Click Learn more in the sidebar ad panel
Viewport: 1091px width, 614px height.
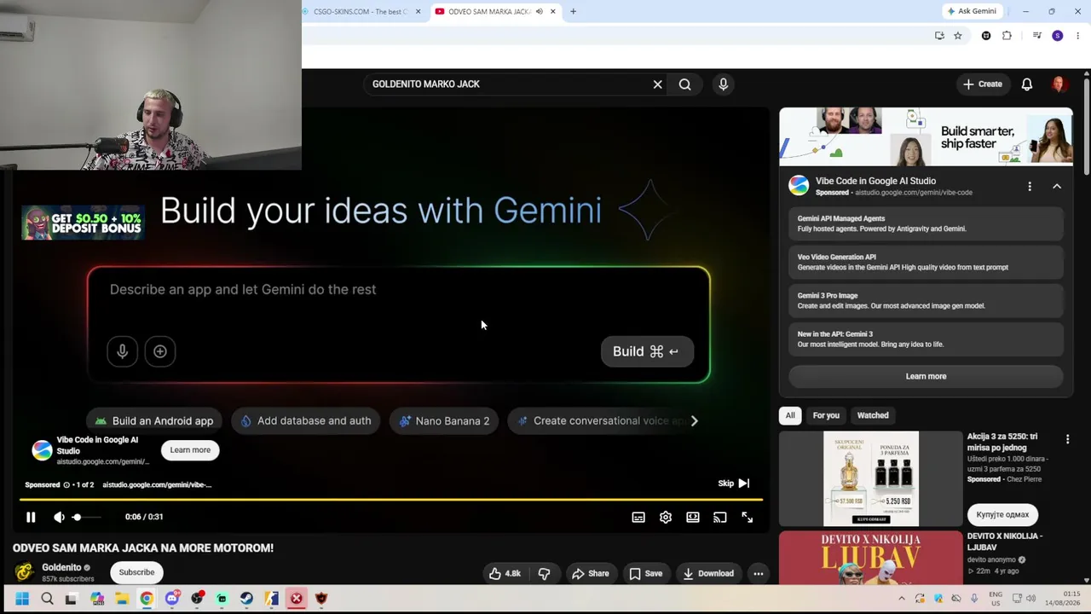pos(926,376)
